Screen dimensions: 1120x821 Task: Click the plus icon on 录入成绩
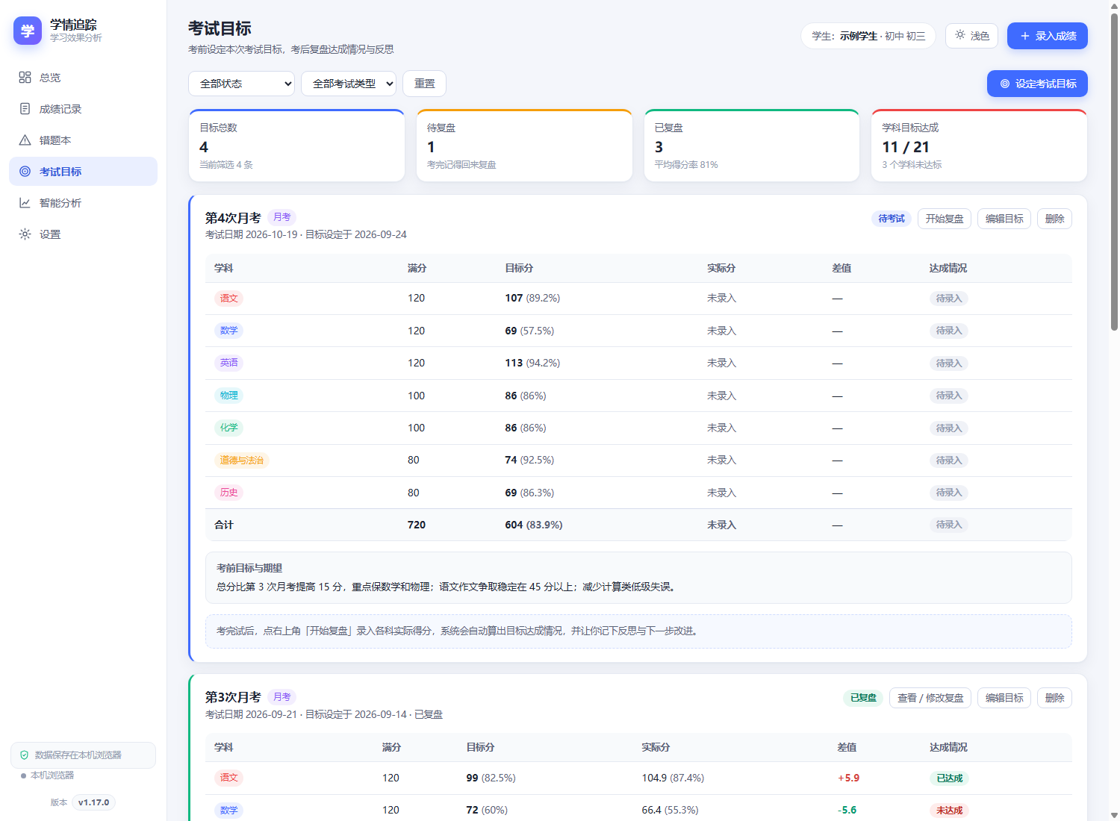[x=1025, y=36]
